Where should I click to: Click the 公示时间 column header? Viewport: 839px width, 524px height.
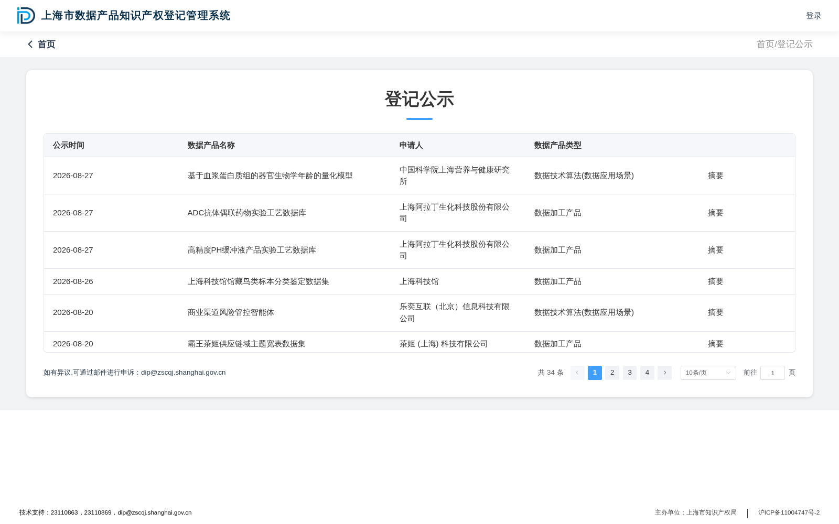pos(69,145)
